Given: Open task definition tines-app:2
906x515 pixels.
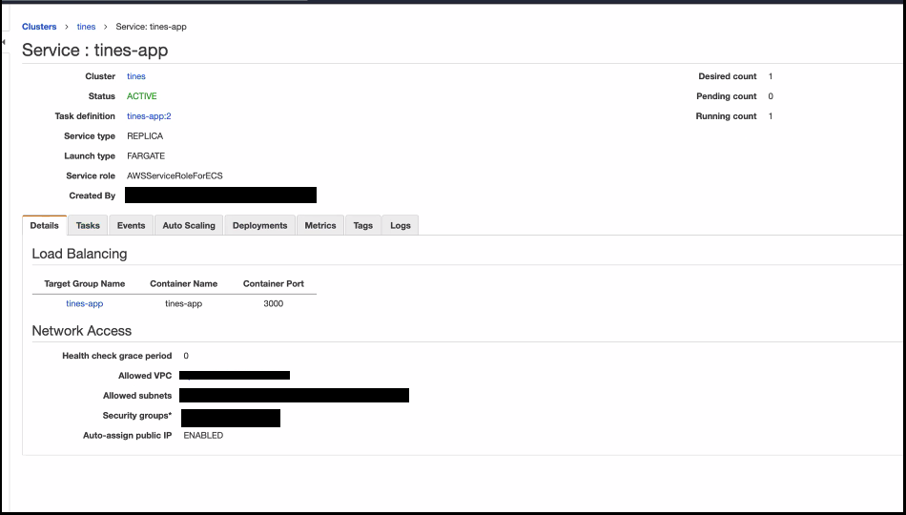Looking at the screenshot, I should point(149,116).
